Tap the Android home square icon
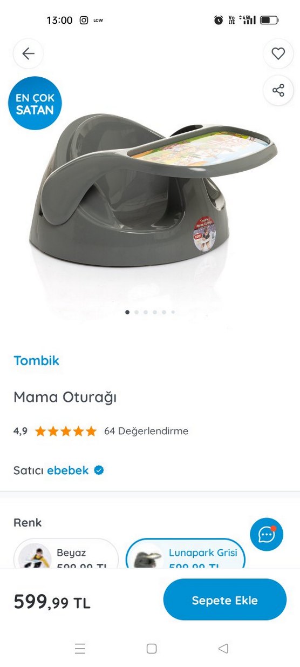Image resolution: width=300 pixels, height=667 pixels. pos(152,649)
